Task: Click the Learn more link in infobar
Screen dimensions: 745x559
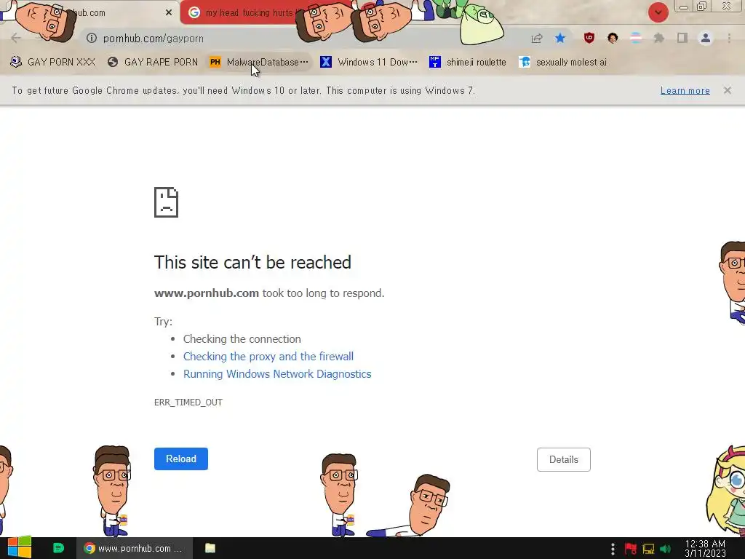Action: pos(685,90)
